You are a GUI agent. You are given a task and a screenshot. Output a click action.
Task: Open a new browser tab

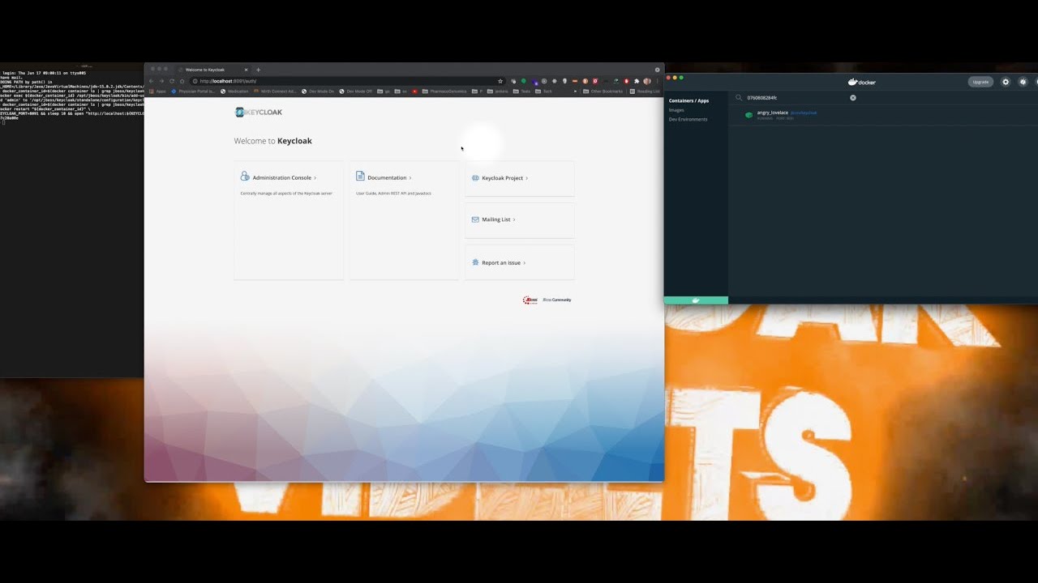click(258, 70)
